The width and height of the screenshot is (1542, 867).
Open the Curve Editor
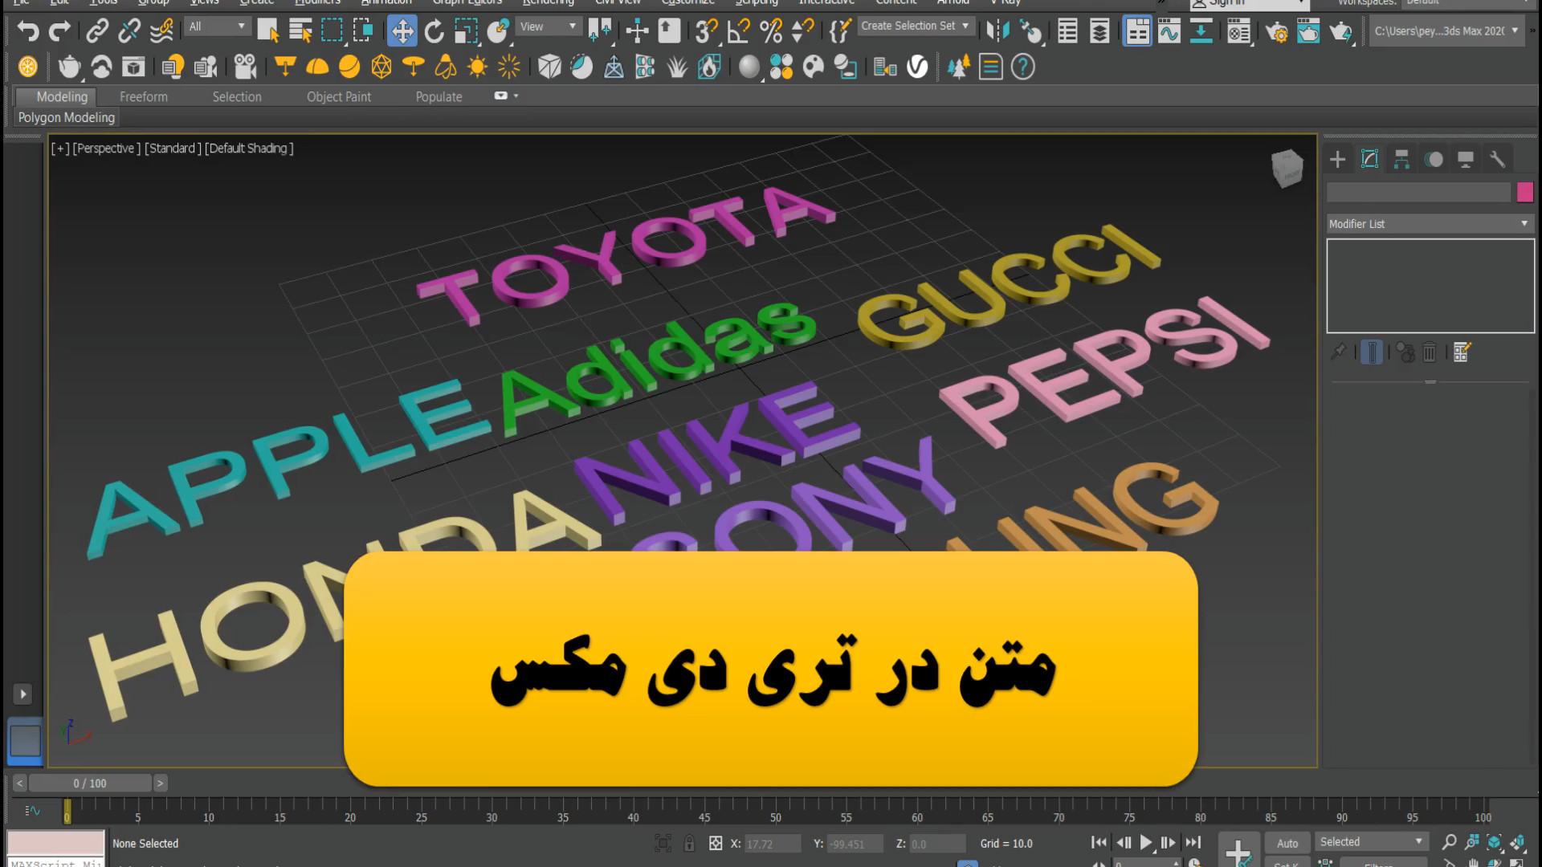pyautogui.click(x=1169, y=31)
